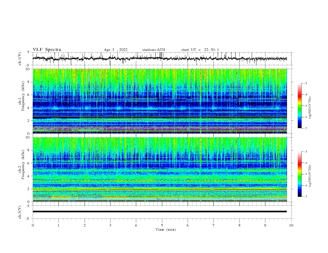
Task: Click the ch.1 waveform trace panel
Action: pyautogui.click(x=163, y=59)
